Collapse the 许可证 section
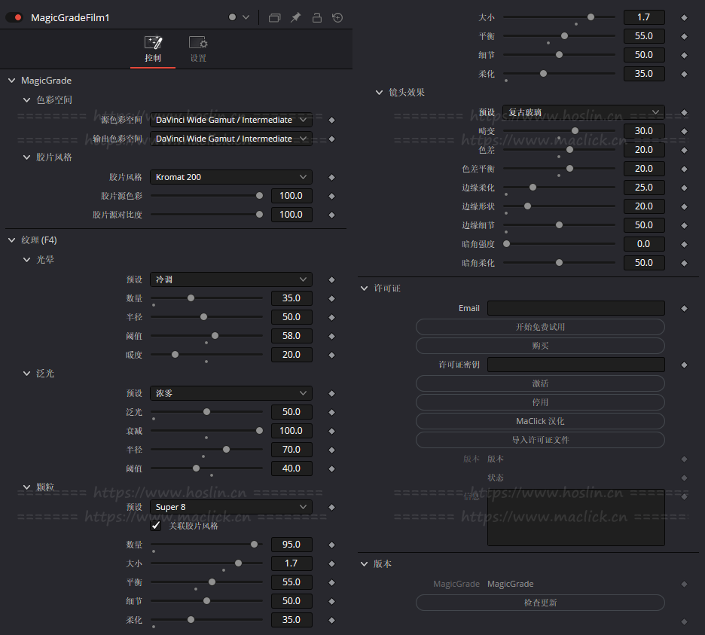 click(x=365, y=288)
